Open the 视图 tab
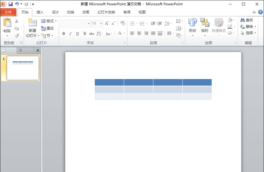This screenshot has height=172, width=264. click(142, 12)
